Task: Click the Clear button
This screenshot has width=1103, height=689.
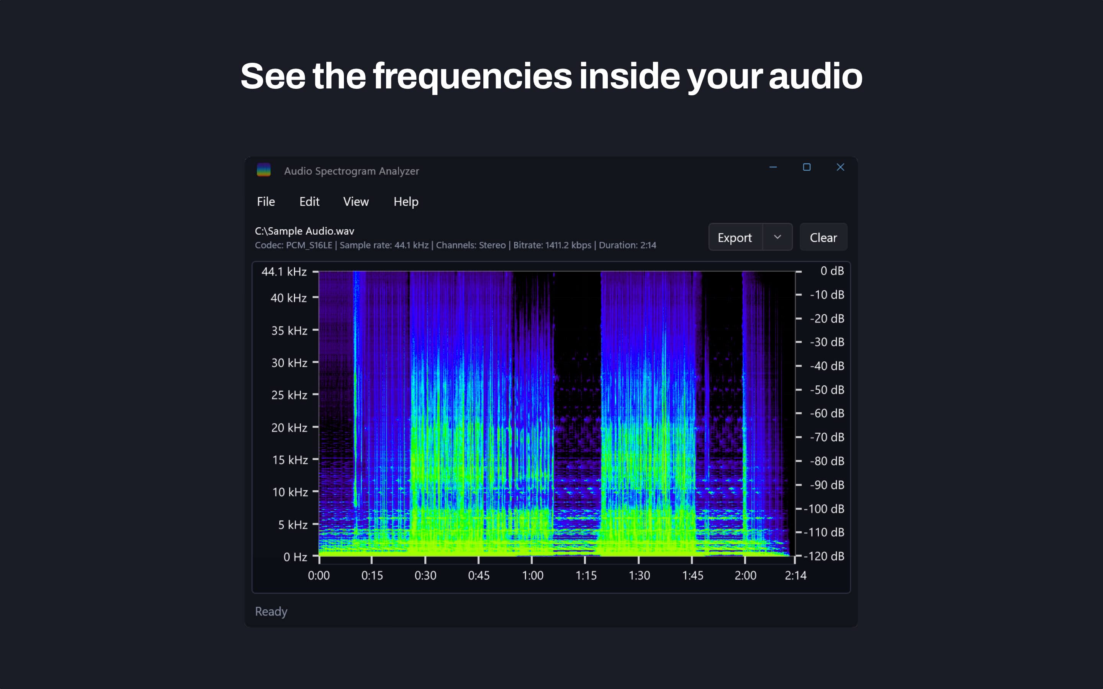Action: [823, 237]
